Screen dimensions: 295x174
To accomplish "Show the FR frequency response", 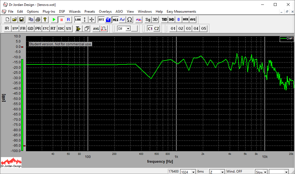I will coord(23,28).
